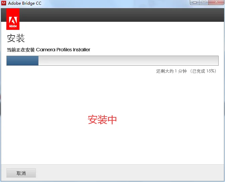This screenshot has width=225, height=182.
Task: Maximize the Adobe Bridge CC installer window
Action: pos(204,2)
